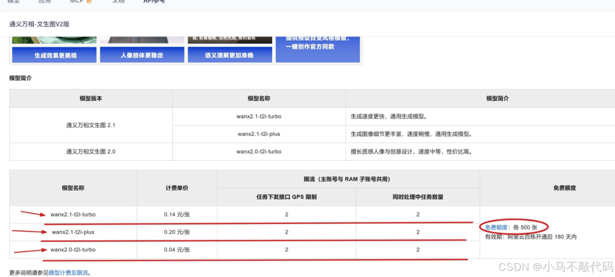Go to the 文档 section
Screen dimensions: 615x277
pos(118,2)
